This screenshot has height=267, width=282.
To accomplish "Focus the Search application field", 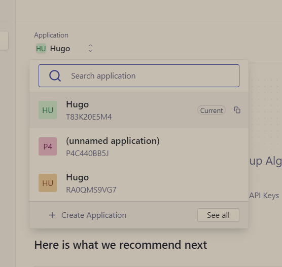I will [139, 76].
